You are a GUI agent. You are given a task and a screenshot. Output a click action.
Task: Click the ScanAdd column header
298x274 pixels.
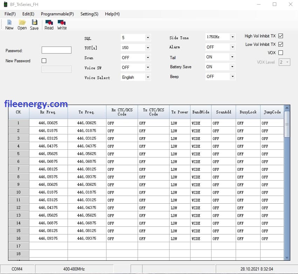tap(223, 112)
